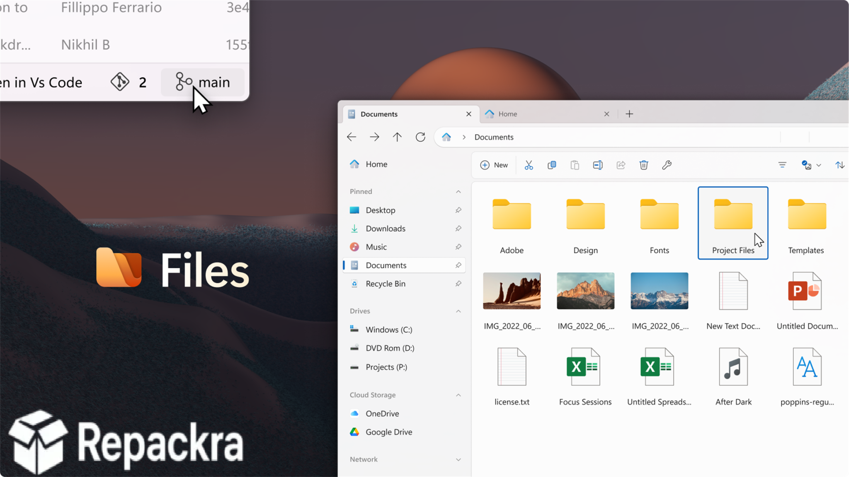Click the Copy icon in toolbar

552,165
